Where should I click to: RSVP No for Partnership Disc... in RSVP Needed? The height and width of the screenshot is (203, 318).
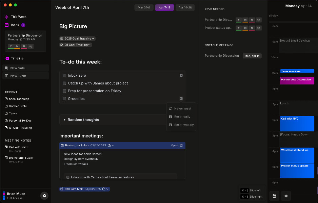(252, 20)
